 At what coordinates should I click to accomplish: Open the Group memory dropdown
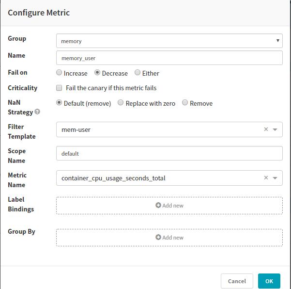click(x=169, y=41)
